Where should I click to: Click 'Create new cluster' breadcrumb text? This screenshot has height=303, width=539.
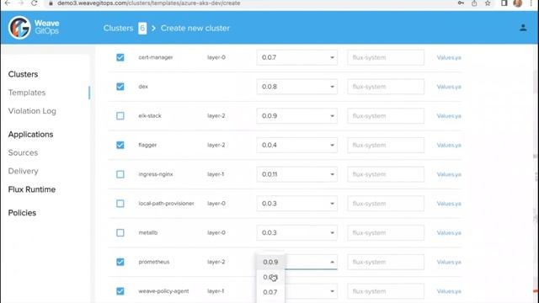(x=195, y=28)
